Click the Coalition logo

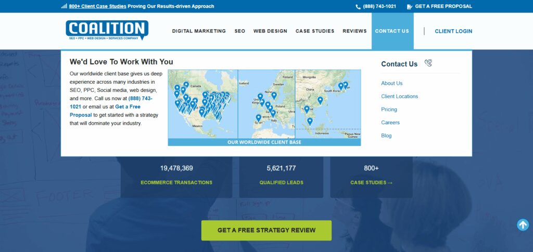pos(107,30)
